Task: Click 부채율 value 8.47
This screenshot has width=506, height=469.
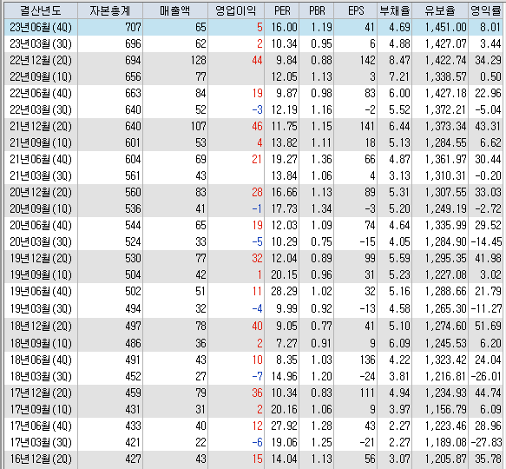Action: (399, 60)
